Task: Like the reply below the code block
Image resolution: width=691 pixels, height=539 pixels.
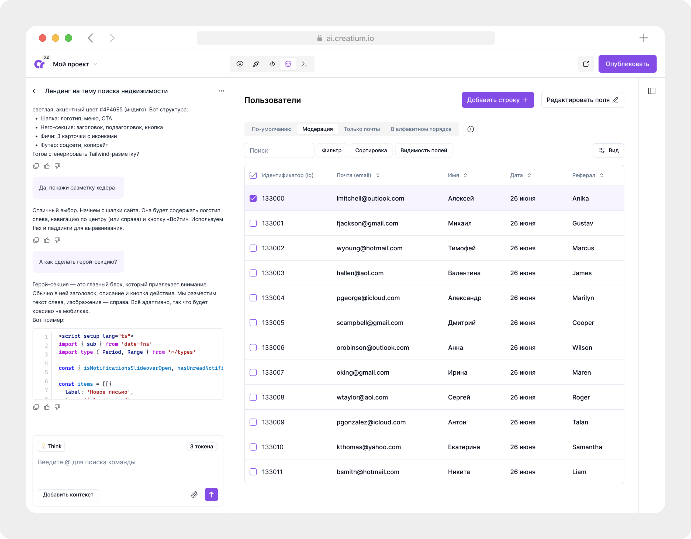Action: pos(47,407)
